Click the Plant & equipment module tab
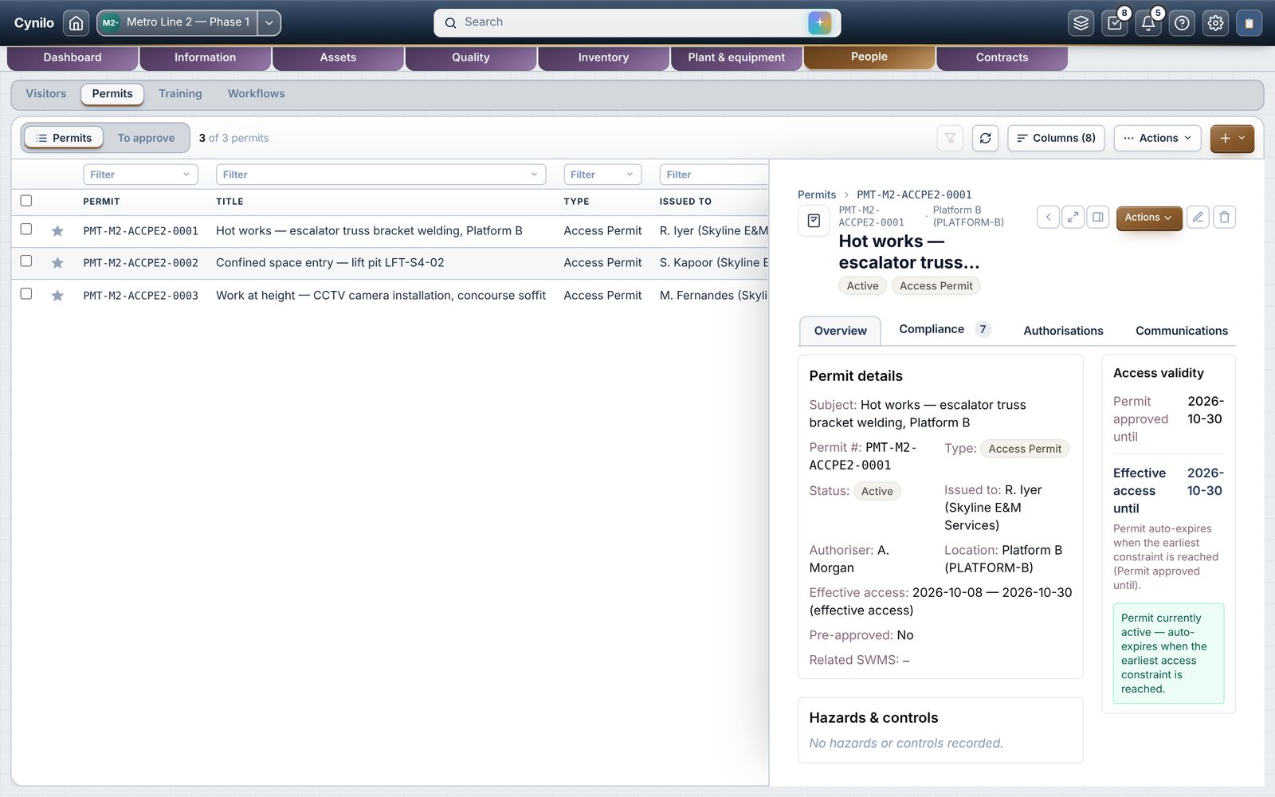The image size is (1275, 797). pos(736,57)
